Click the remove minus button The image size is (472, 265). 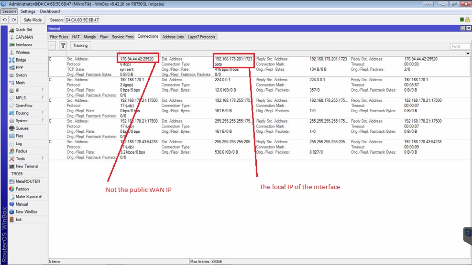pyautogui.click(x=53, y=46)
